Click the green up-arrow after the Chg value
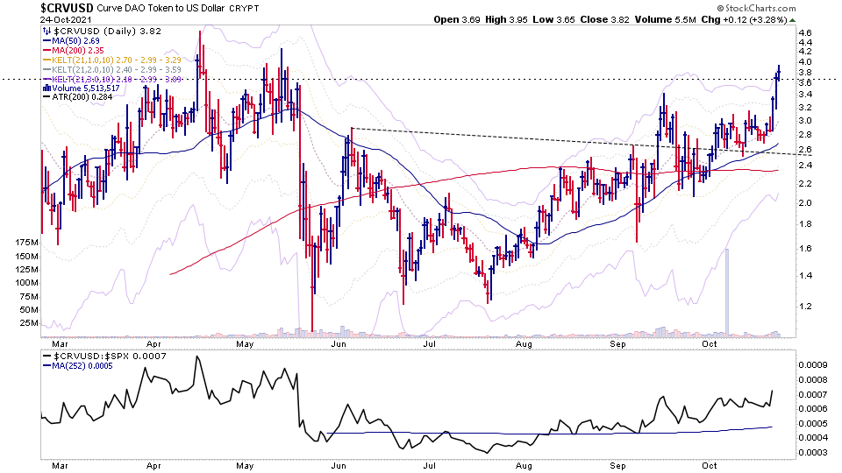This screenshot has height=473, width=842. [x=793, y=20]
